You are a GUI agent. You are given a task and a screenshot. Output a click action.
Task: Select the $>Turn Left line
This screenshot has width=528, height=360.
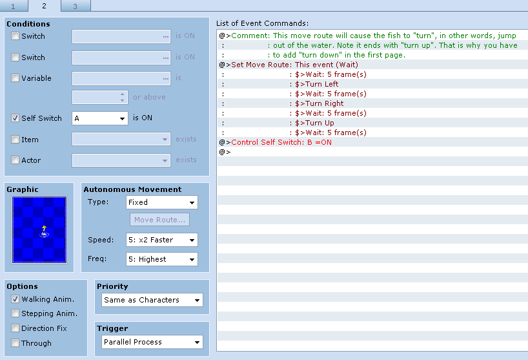[372, 84]
